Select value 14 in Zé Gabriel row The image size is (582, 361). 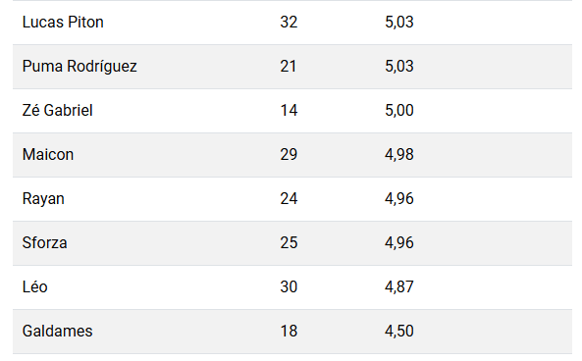click(289, 111)
